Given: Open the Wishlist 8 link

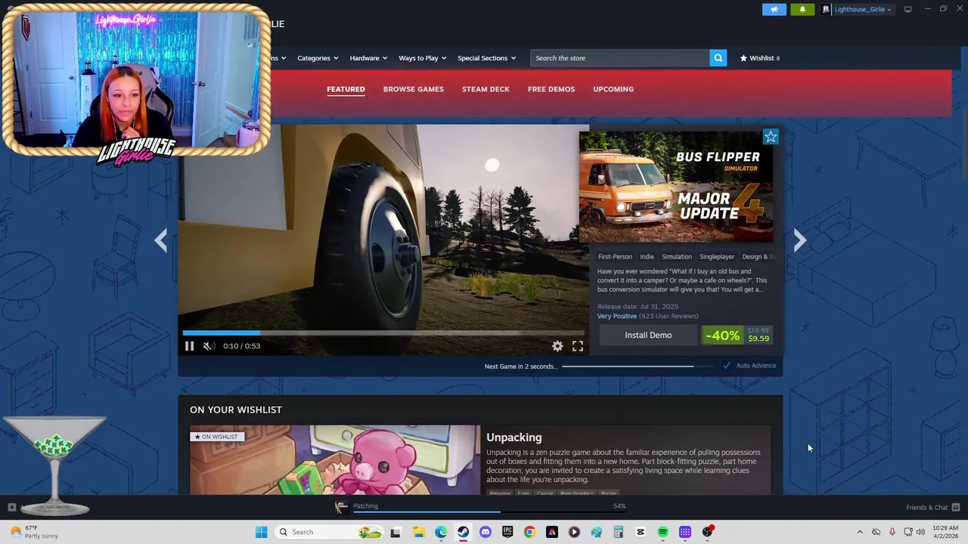Looking at the screenshot, I should pyautogui.click(x=760, y=58).
